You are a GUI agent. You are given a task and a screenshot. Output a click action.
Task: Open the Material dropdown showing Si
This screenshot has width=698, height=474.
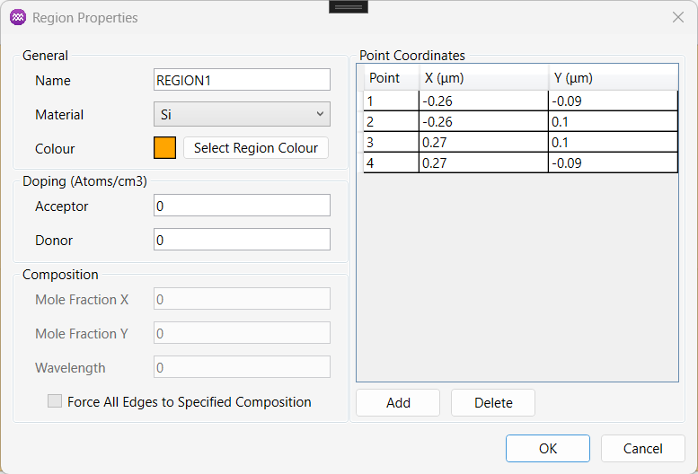[x=242, y=114]
